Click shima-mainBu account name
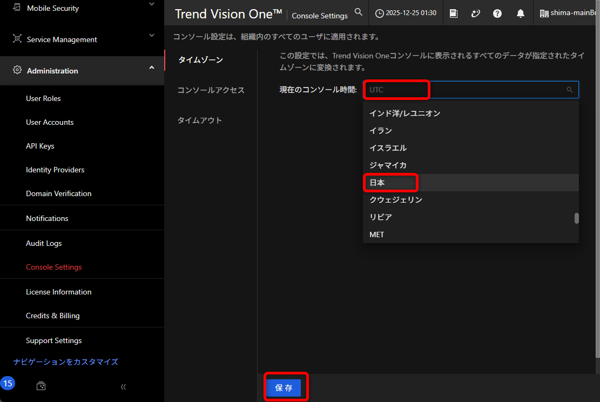The height and width of the screenshot is (402, 600). pyautogui.click(x=573, y=12)
